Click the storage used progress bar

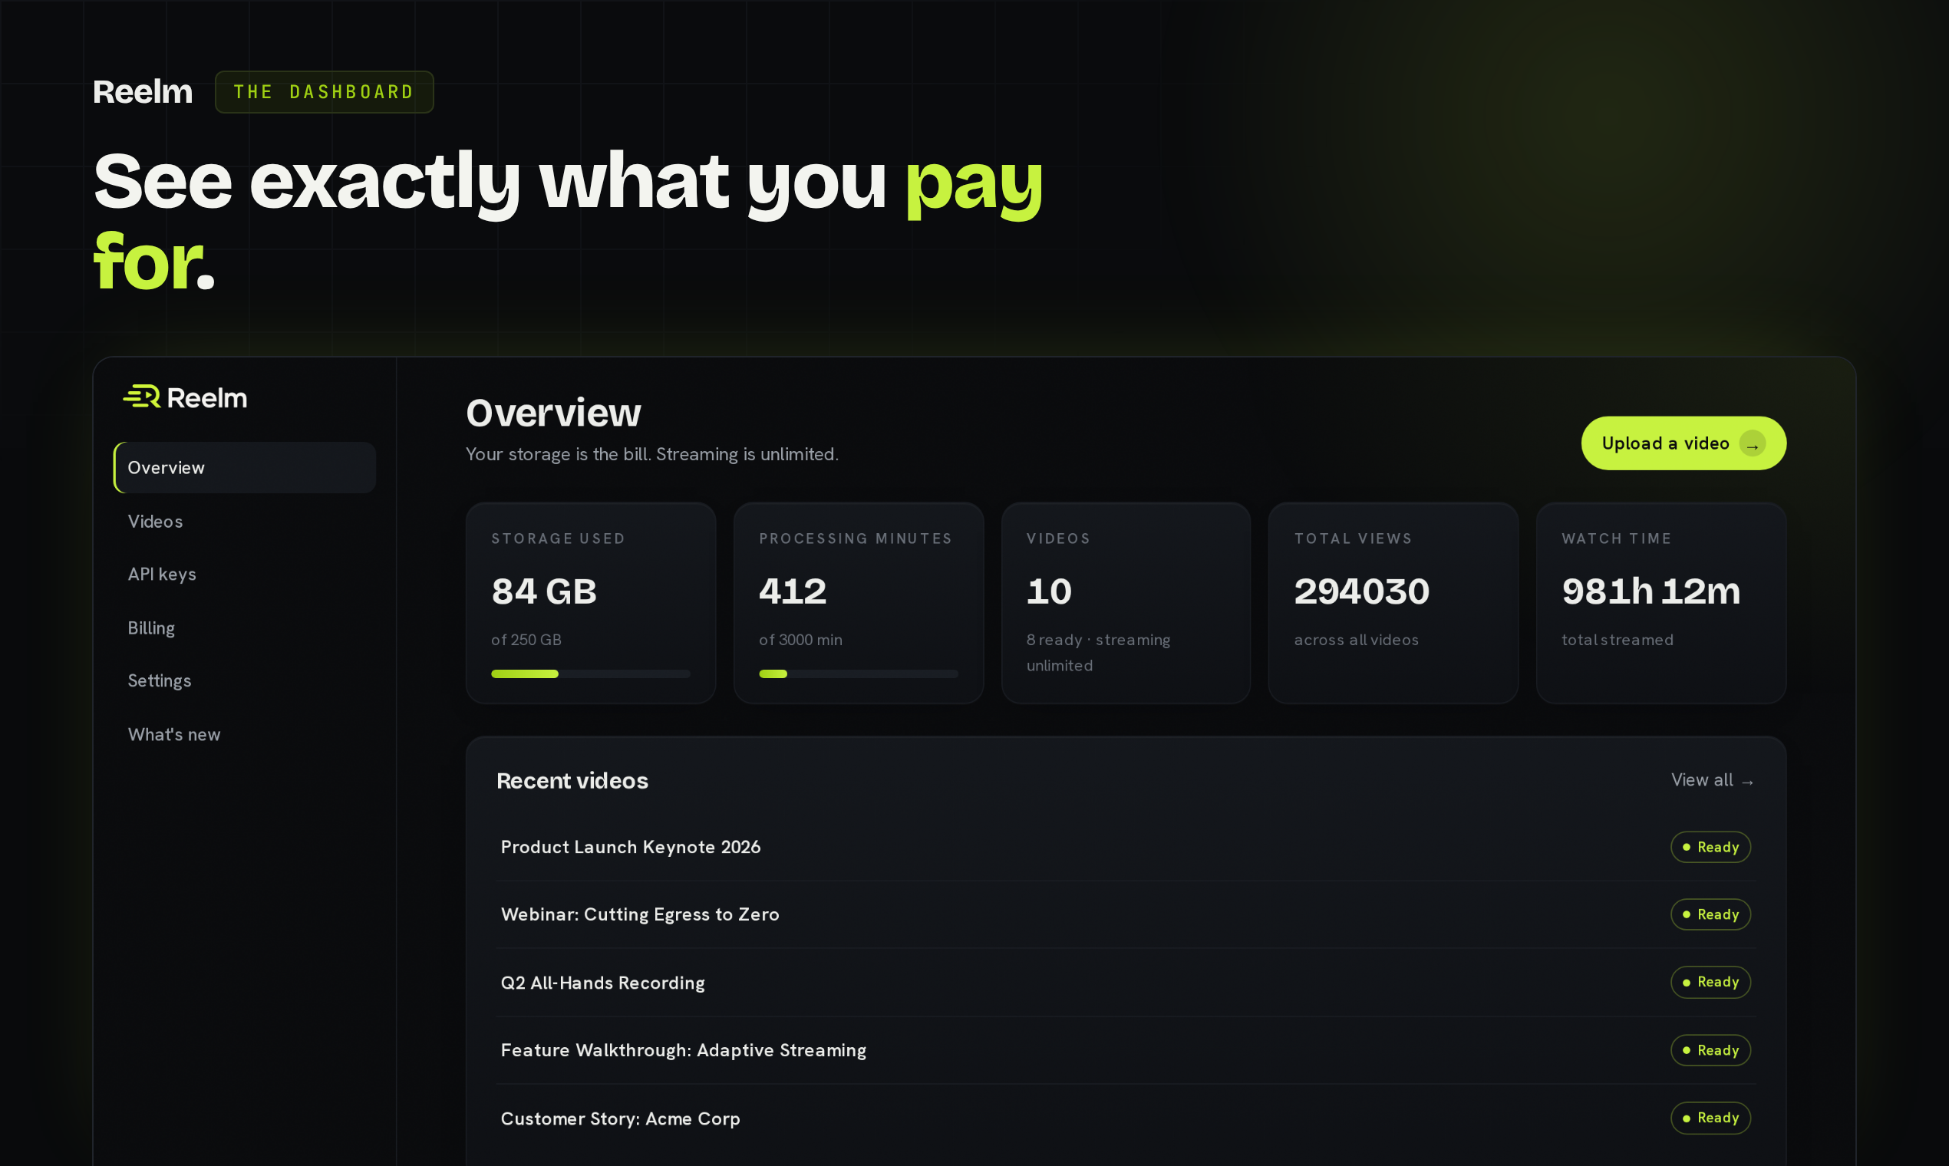[x=590, y=674]
